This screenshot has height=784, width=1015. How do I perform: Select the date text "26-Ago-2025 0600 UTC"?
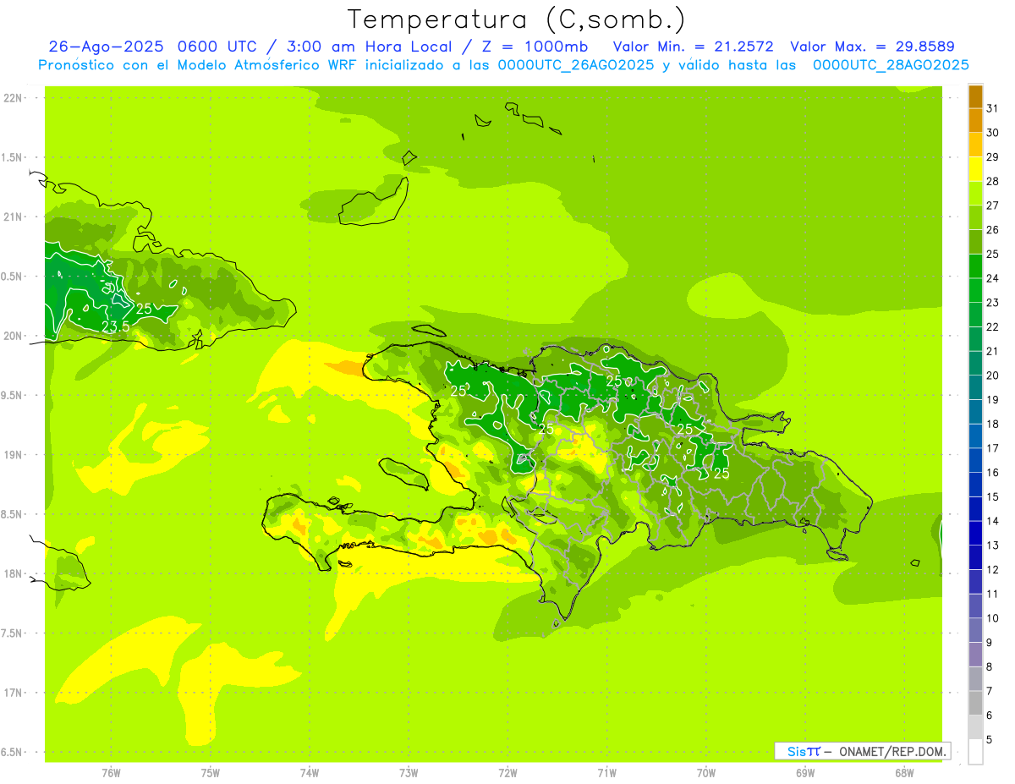154,47
